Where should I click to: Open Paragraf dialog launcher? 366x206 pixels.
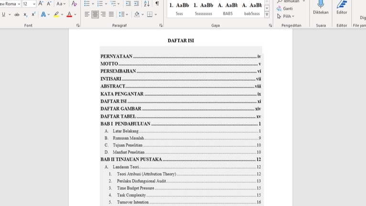(161, 25)
